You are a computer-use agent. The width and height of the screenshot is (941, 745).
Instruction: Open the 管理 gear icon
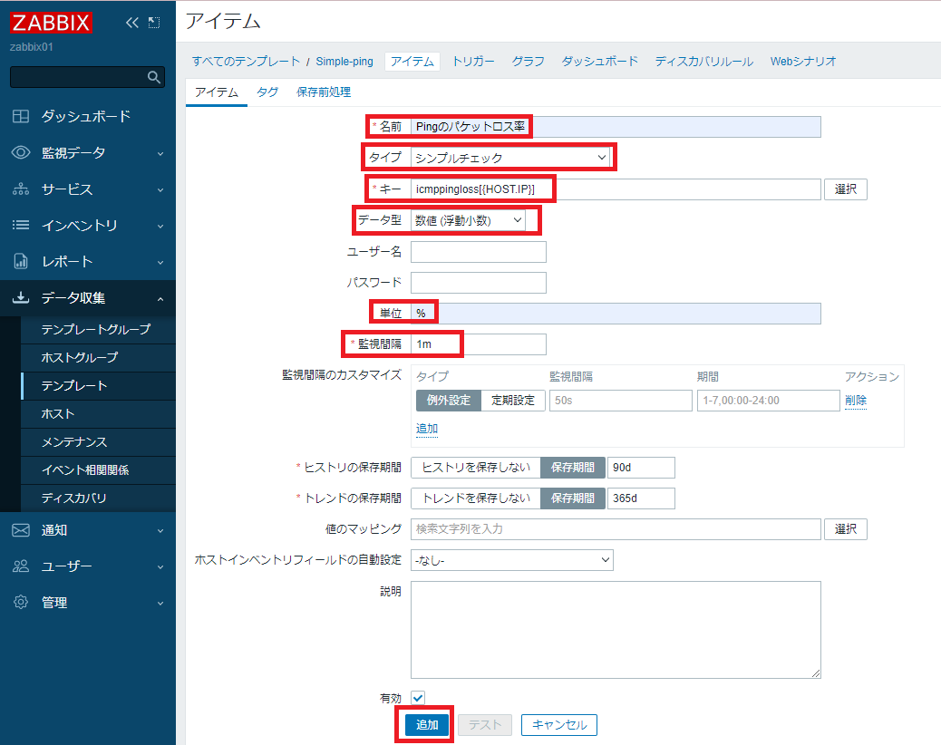(20, 603)
